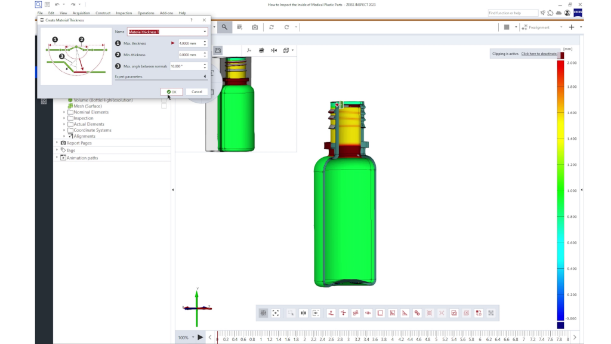Viewport: 611px width, 344px height.
Task: Go to previous timeline step arrow
Action: click(x=210, y=337)
